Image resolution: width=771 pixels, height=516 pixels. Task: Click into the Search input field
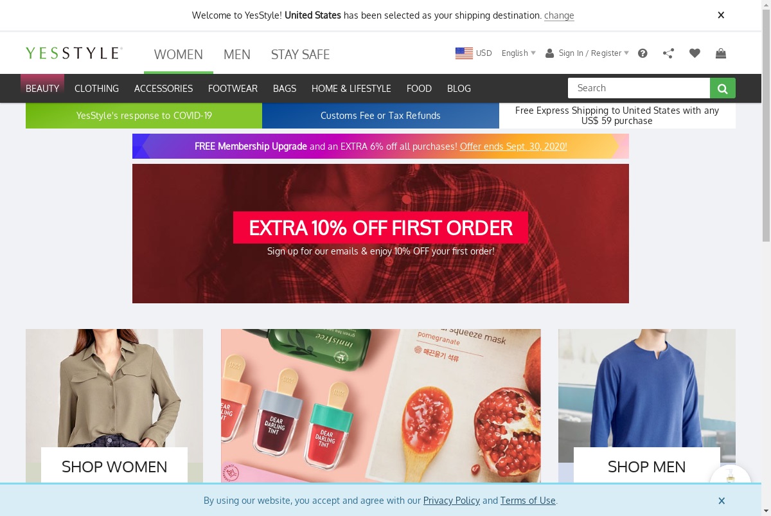pos(639,88)
